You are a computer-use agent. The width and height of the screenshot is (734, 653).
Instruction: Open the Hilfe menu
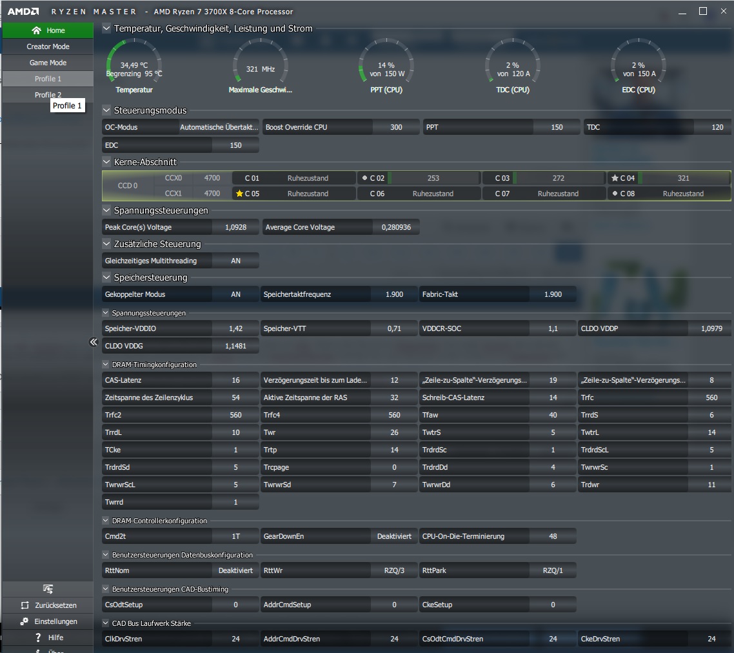click(x=48, y=638)
